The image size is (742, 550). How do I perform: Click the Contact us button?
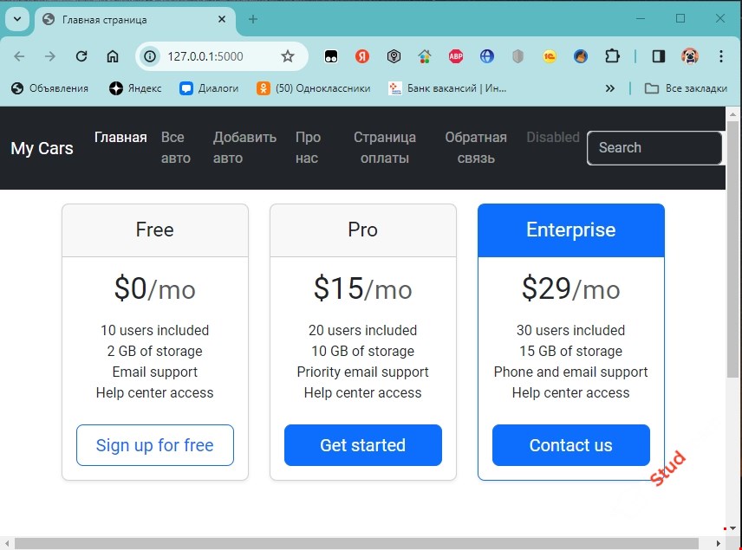(x=570, y=445)
